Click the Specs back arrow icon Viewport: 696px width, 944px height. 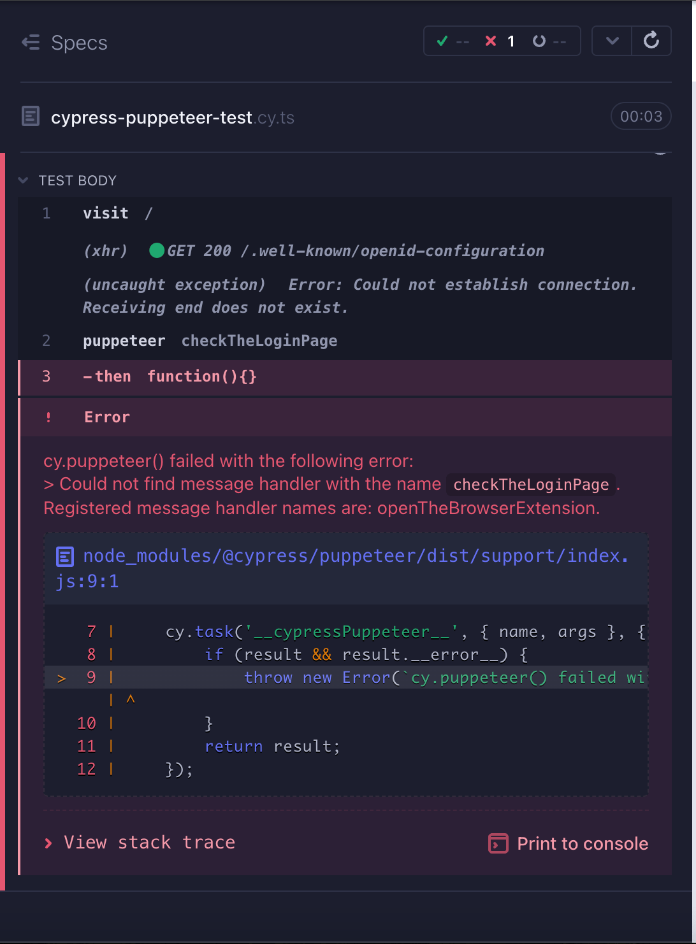click(31, 42)
